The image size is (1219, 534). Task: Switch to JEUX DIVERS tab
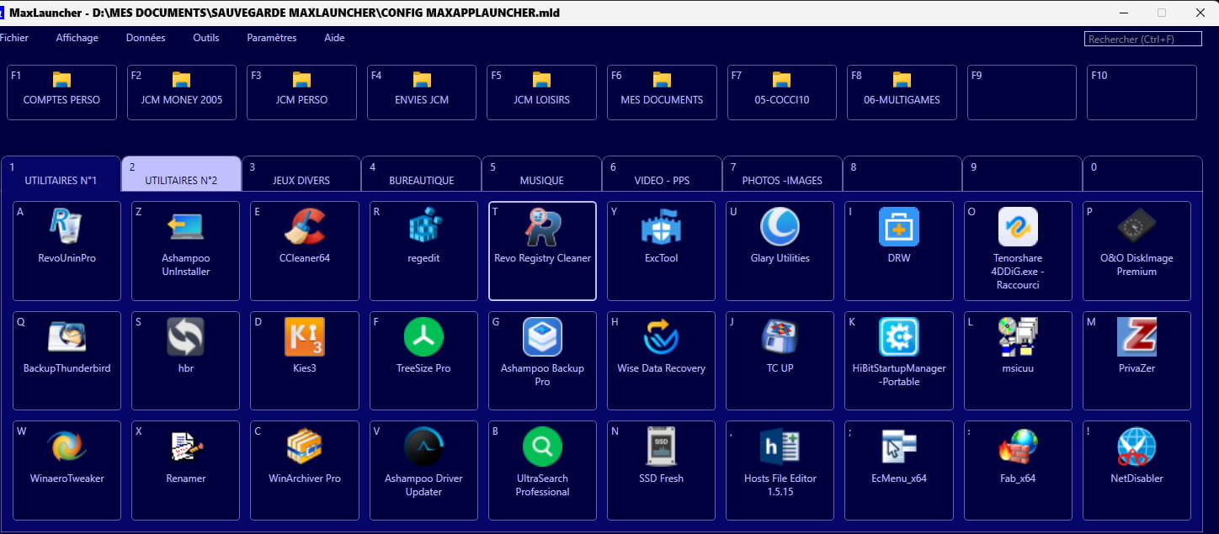point(301,173)
